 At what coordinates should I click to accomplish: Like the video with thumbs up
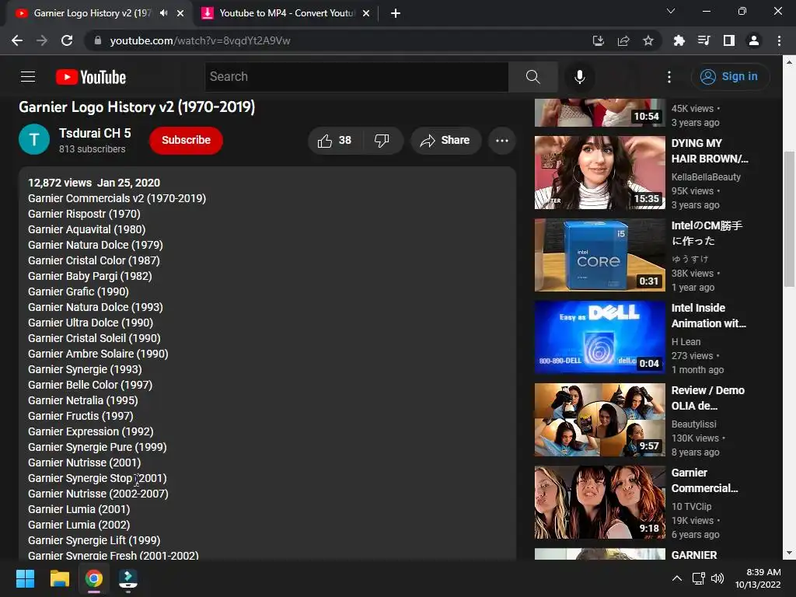(x=334, y=141)
